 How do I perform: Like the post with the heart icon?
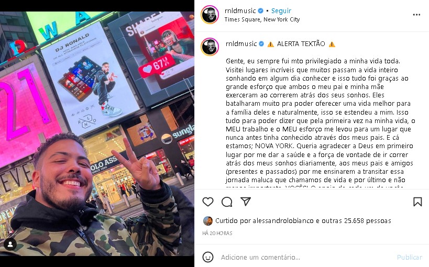(208, 202)
